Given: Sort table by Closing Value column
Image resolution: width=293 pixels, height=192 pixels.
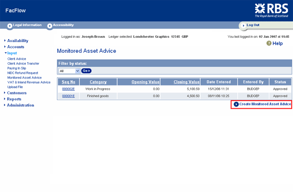Looking at the screenshot, I should [186, 82].
